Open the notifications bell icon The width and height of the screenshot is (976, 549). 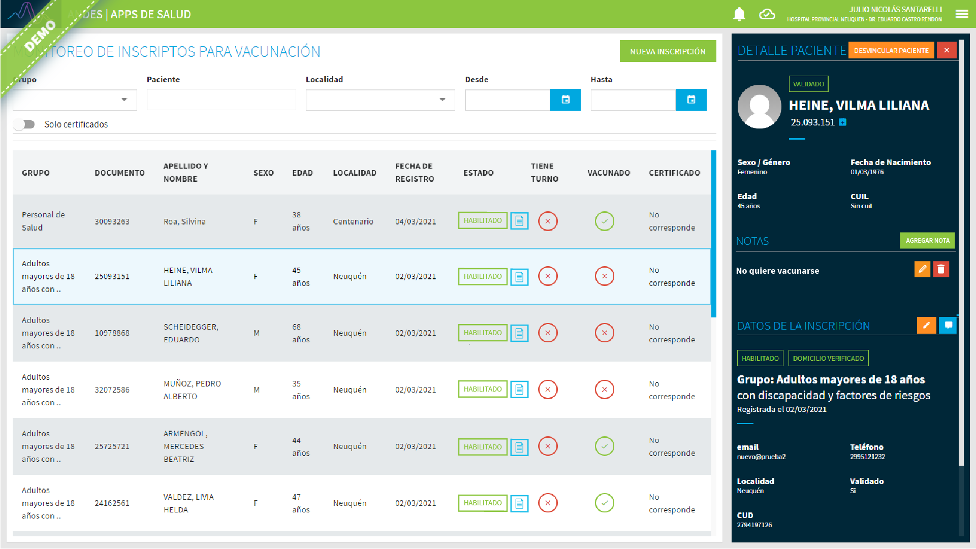739,14
